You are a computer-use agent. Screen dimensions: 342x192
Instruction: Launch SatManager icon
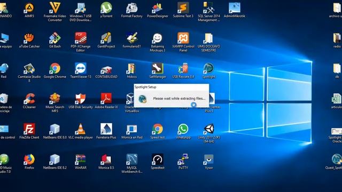pos(158,68)
